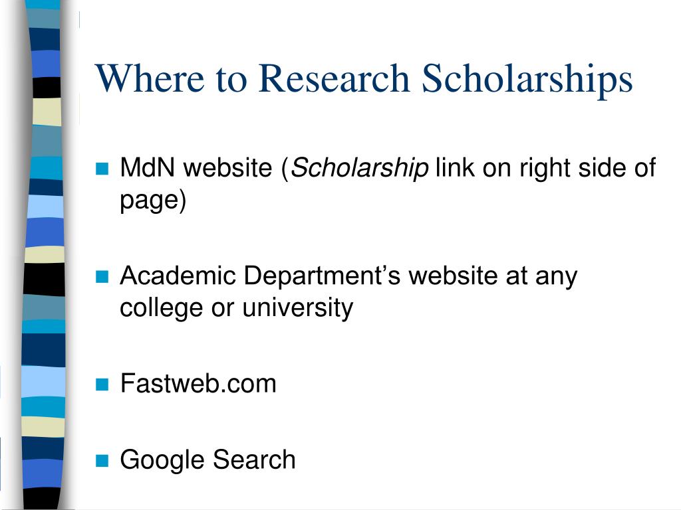This screenshot has width=681, height=510.
Task: Click the dark navy block in the ribbon beside 'Google Search'
Action: [43, 448]
